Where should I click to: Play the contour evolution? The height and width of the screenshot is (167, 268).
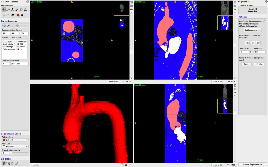click(x=253, y=43)
